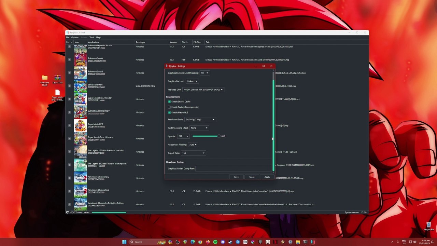Favorite Super Mario Bros. Wonder

point(69,99)
